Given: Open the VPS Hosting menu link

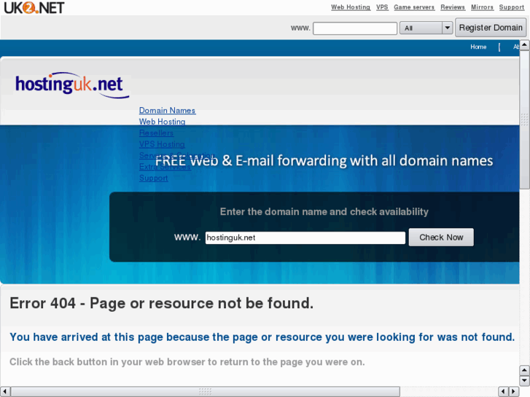Looking at the screenshot, I should pyautogui.click(x=162, y=144).
